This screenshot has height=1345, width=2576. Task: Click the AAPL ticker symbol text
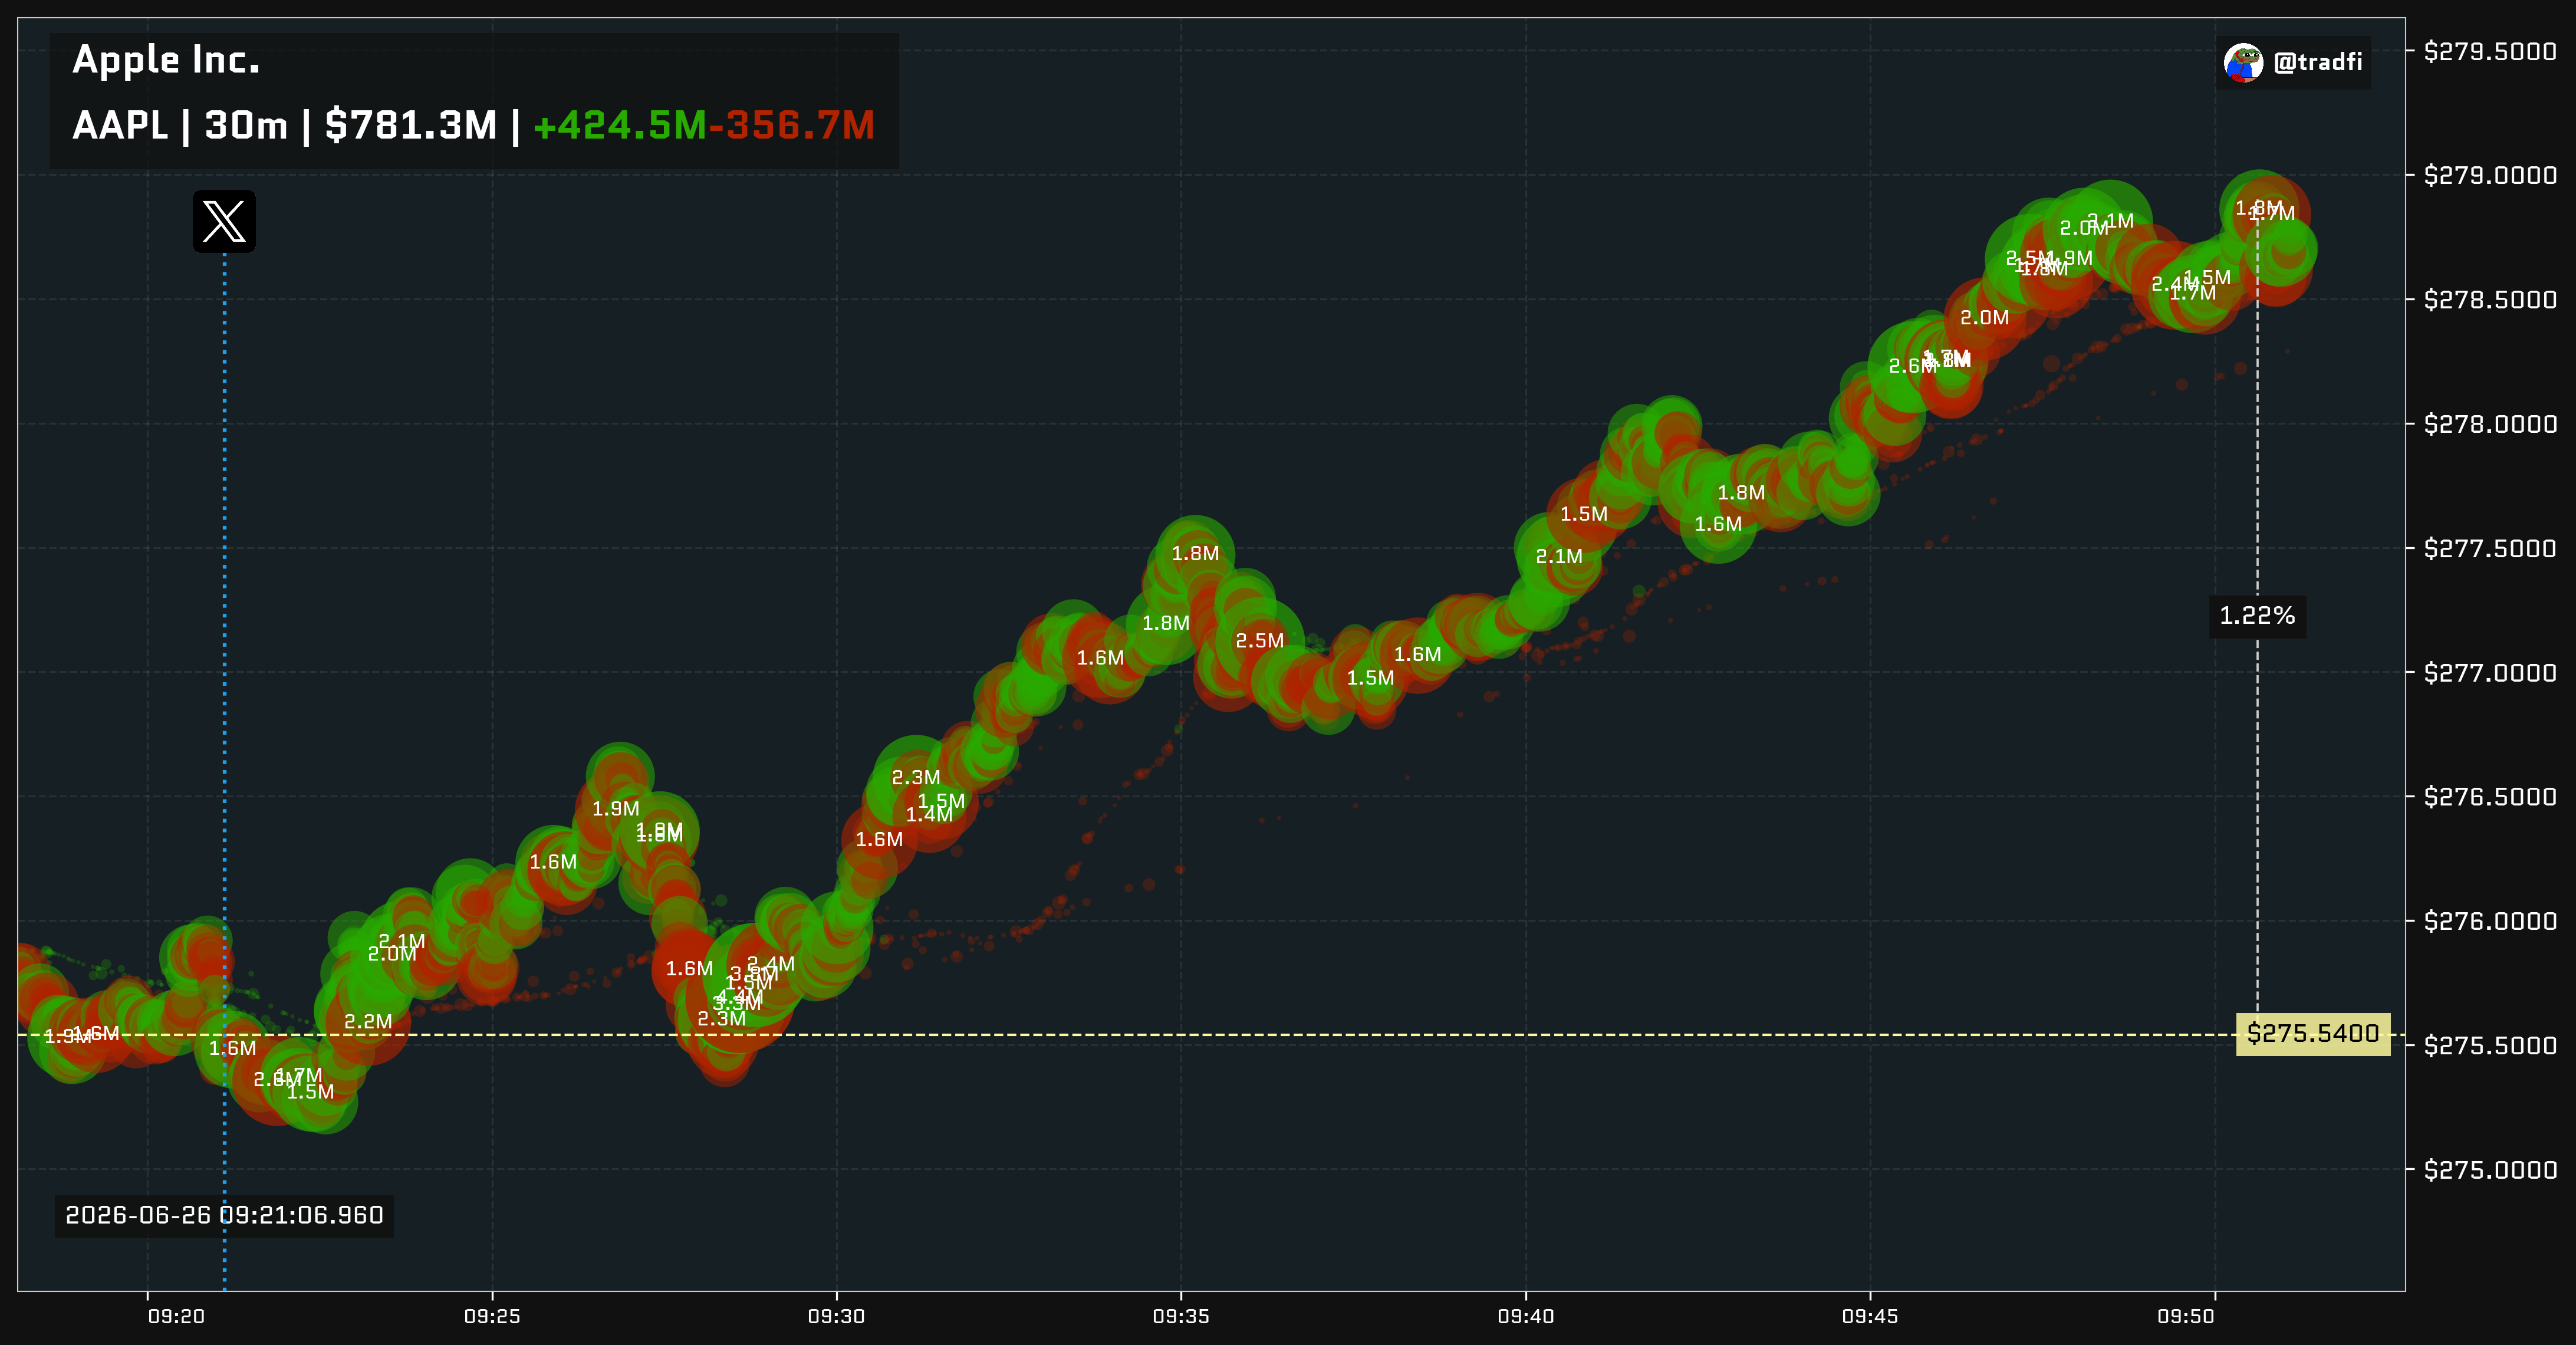coord(120,125)
